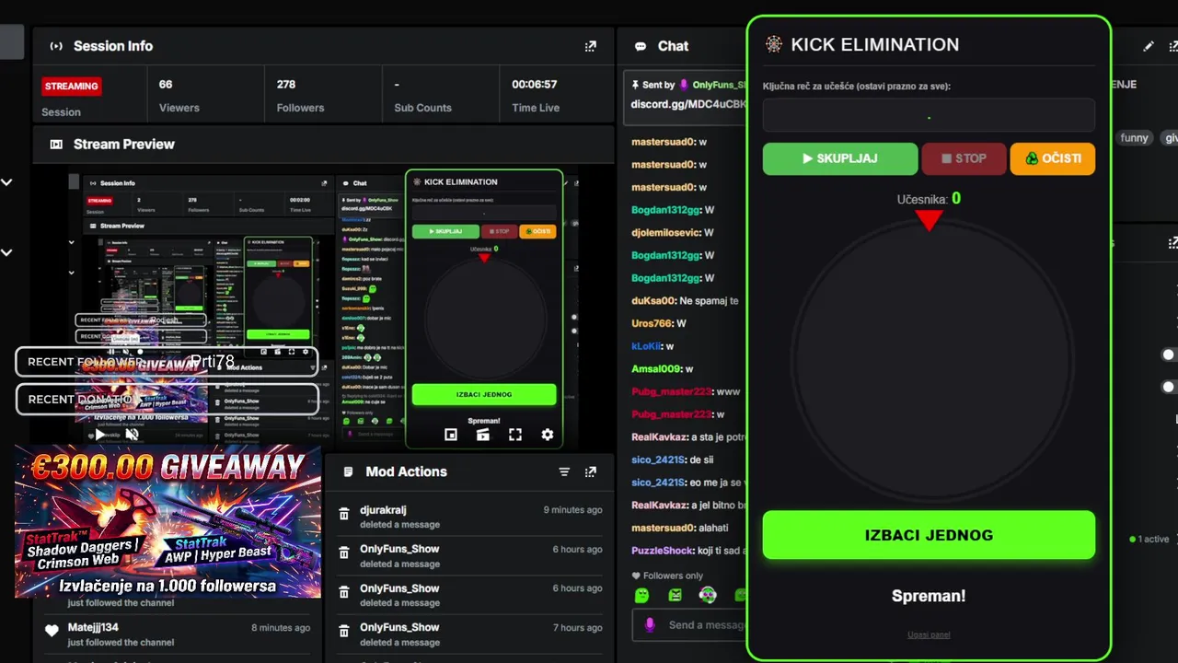Screen dimensions: 1178x663
Task: Open the Mod Actions filter
Action: point(564,471)
